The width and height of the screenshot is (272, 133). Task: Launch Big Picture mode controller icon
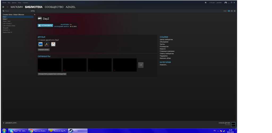point(226,3)
